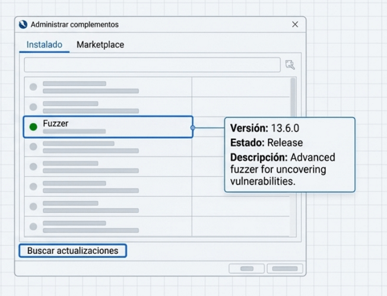Click the gray status dot in the top list row
The height and width of the screenshot is (296, 387).
tap(33, 87)
